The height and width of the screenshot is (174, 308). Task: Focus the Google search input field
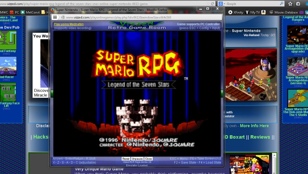252,4
